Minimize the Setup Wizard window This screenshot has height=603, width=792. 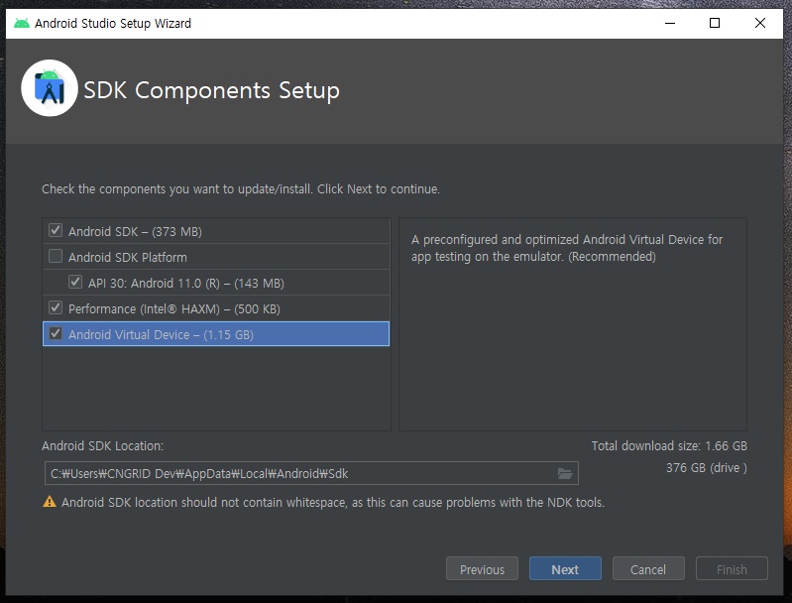click(x=670, y=23)
